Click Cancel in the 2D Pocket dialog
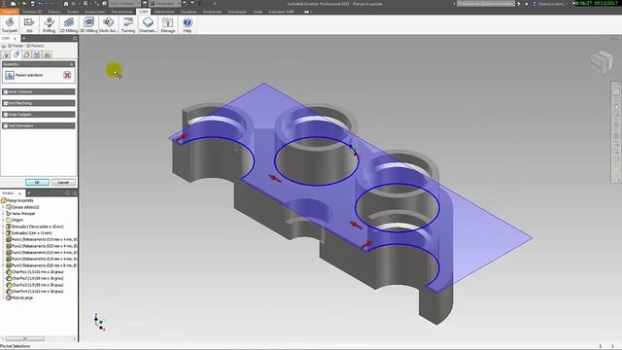 click(x=63, y=183)
